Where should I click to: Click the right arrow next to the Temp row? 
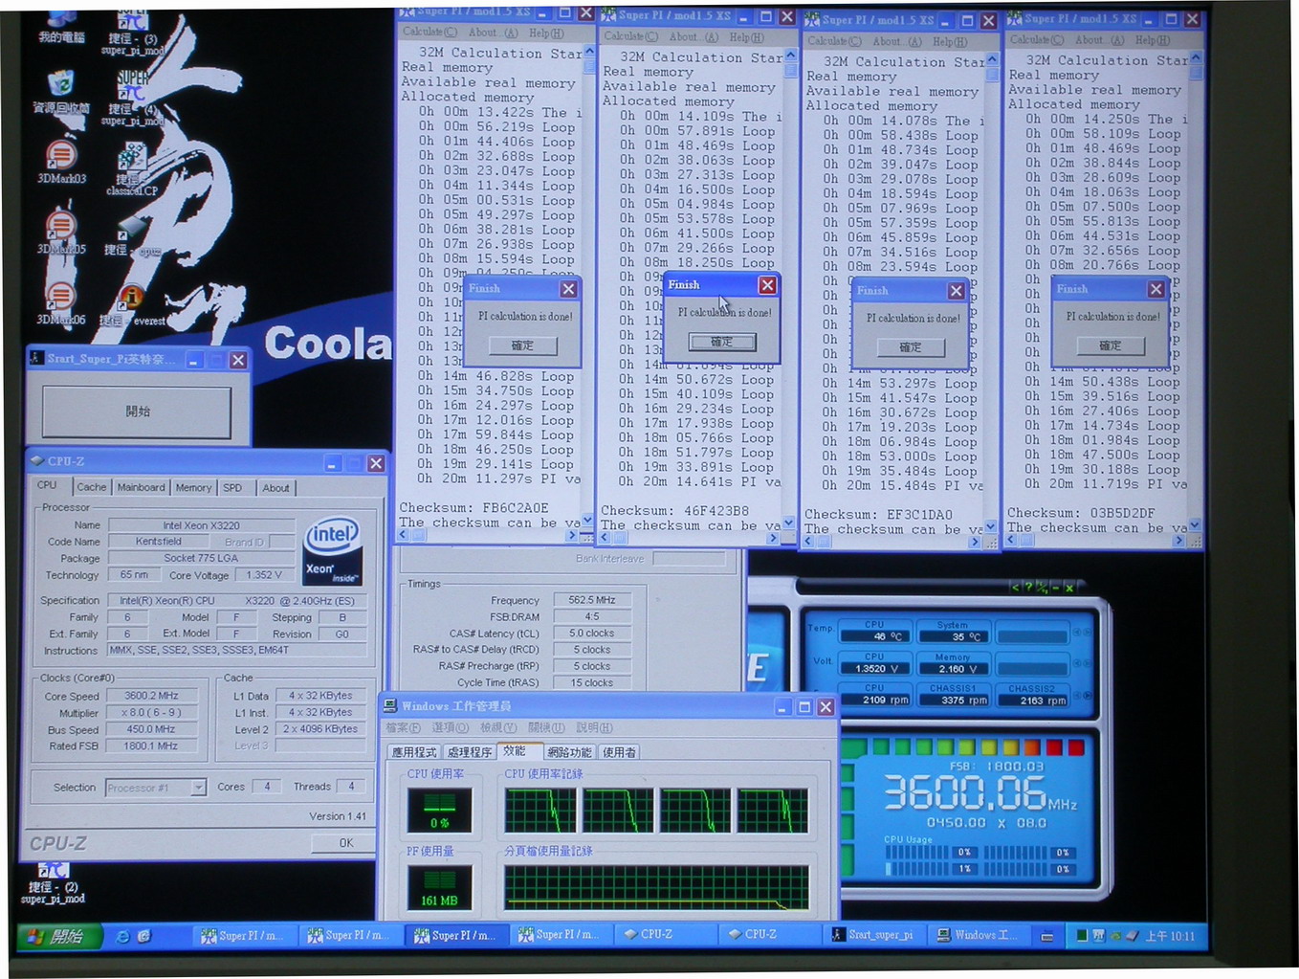(1086, 633)
